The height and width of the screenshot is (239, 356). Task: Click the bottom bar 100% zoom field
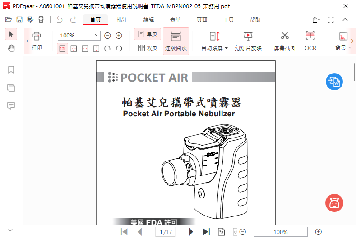tap(280, 232)
